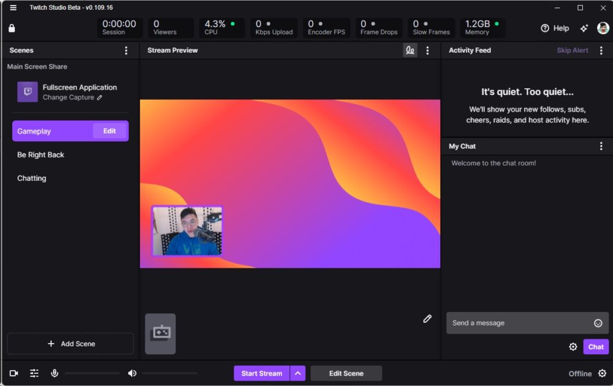Image resolution: width=613 pixels, height=386 pixels.
Task: Switch to the Chatting scene
Action: click(31, 178)
